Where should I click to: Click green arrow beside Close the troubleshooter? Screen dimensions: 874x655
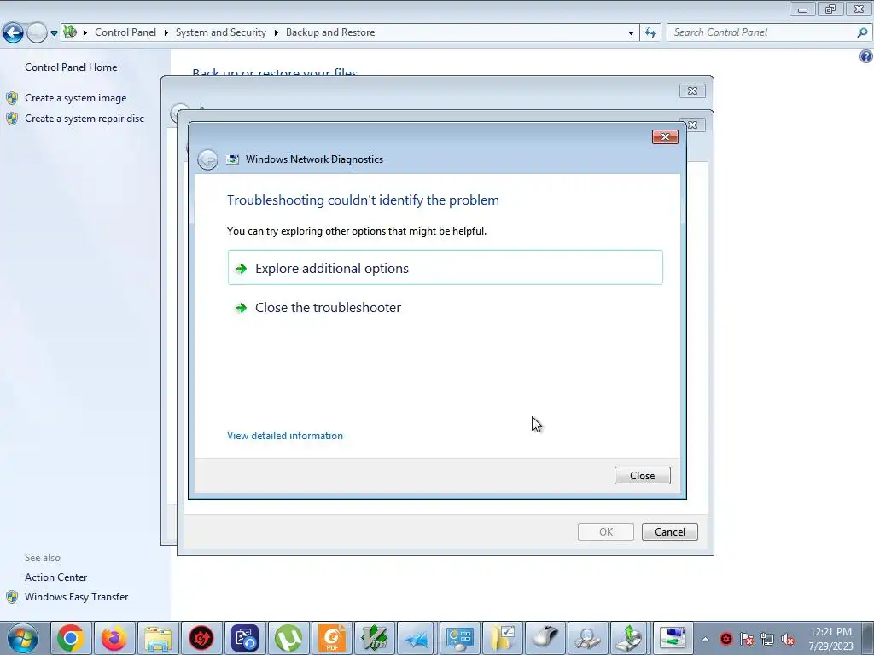pos(242,307)
